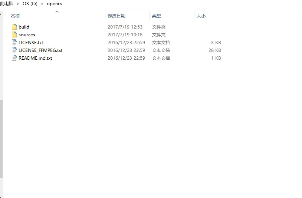
Task: Navigate to 此电脑 in breadcrumb
Action: 7,4
